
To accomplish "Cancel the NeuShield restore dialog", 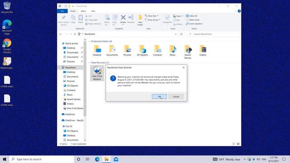I will 176,96.
